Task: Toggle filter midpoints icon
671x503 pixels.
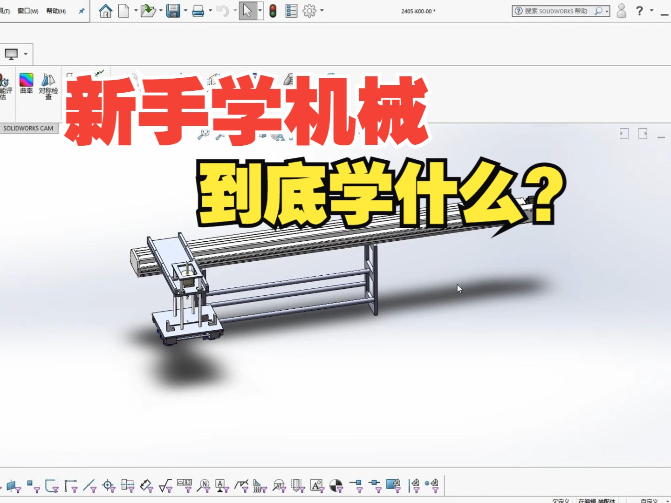Action: (89, 486)
